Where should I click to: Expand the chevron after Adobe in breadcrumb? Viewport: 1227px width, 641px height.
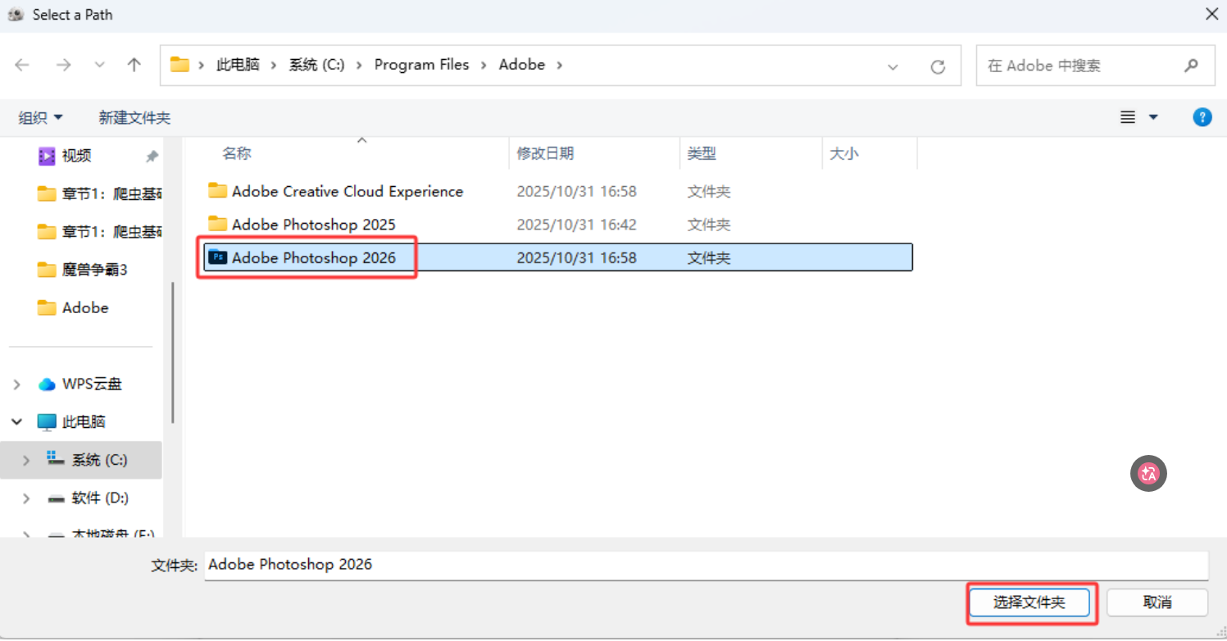click(560, 65)
